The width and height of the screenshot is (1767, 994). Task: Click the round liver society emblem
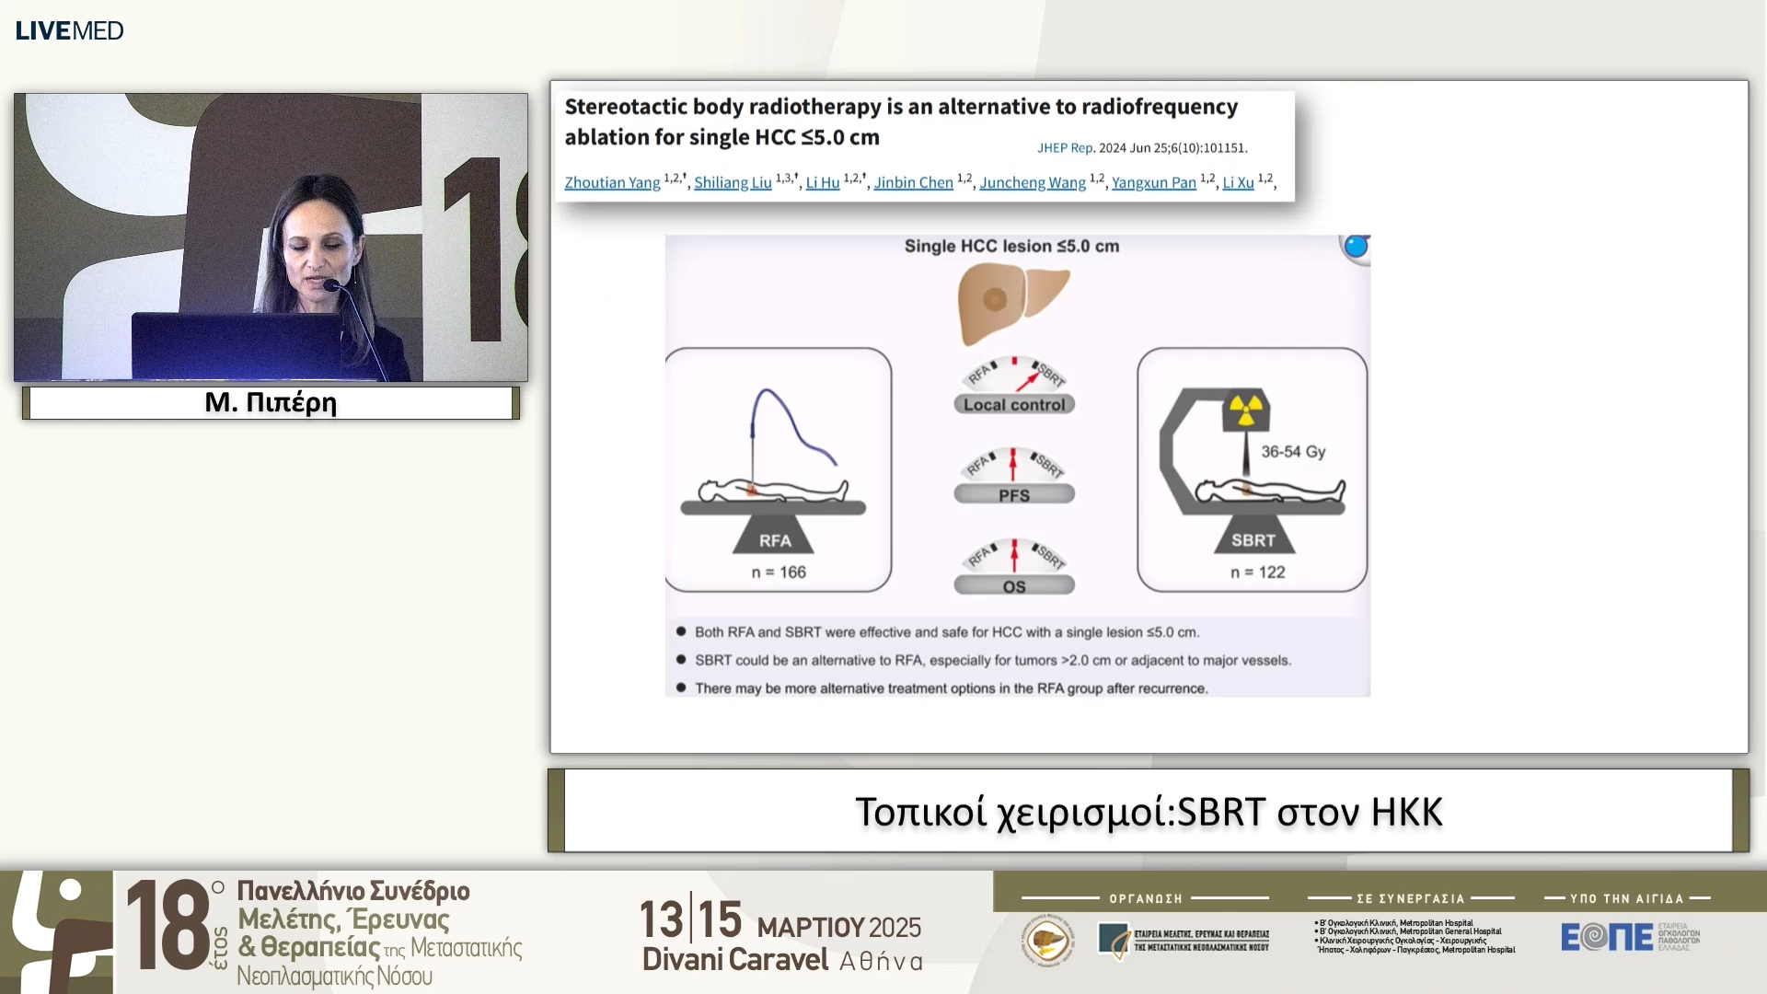point(1047,941)
